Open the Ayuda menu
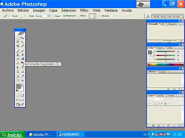 126,10
